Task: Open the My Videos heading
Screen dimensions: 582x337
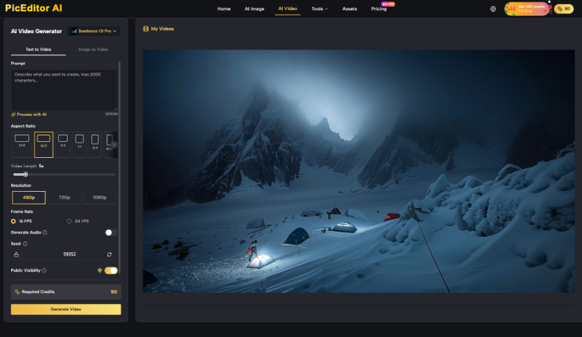Action: (162, 29)
